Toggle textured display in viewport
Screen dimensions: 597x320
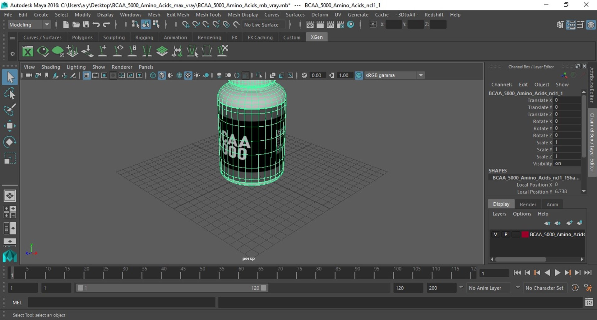(188, 75)
